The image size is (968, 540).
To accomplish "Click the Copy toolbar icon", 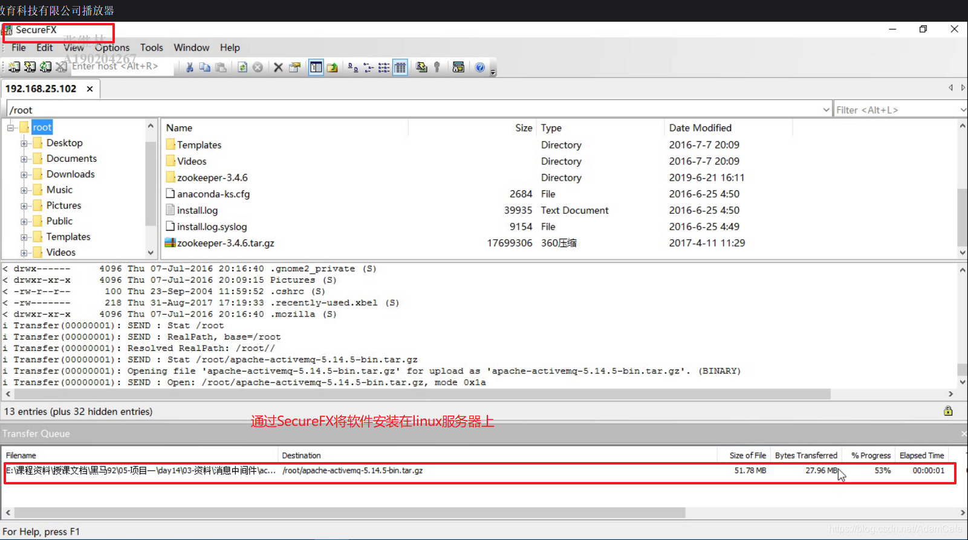I will click(x=205, y=67).
